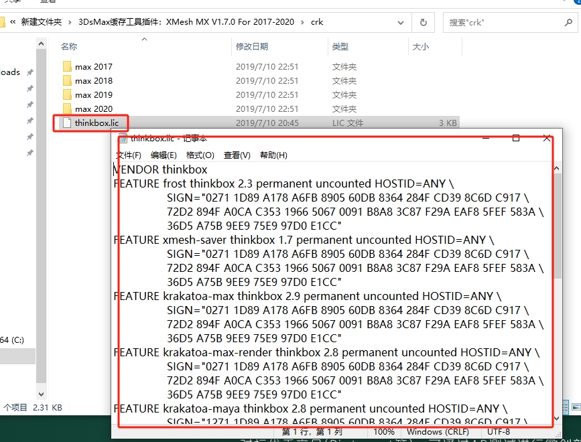Image resolution: width=581 pixels, height=442 pixels.
Task: Click the Notepad scrollbar down arrow
Action: (556, 419)
